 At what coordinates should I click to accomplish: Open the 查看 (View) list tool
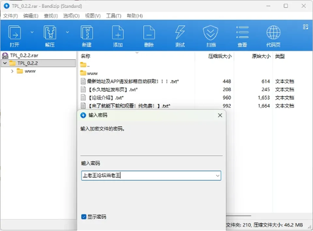tap(242, 36)
